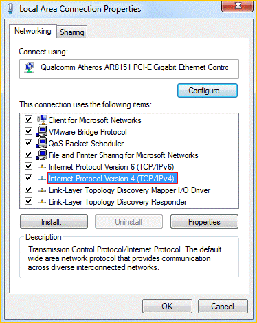
Task: Click the Qualcomm Atheros AR8151 adapter name
Action: coord(135,67)
